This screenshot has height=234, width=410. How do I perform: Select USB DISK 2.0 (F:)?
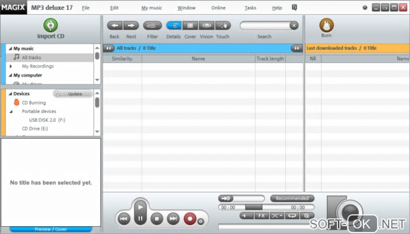(x=47, y=120)
